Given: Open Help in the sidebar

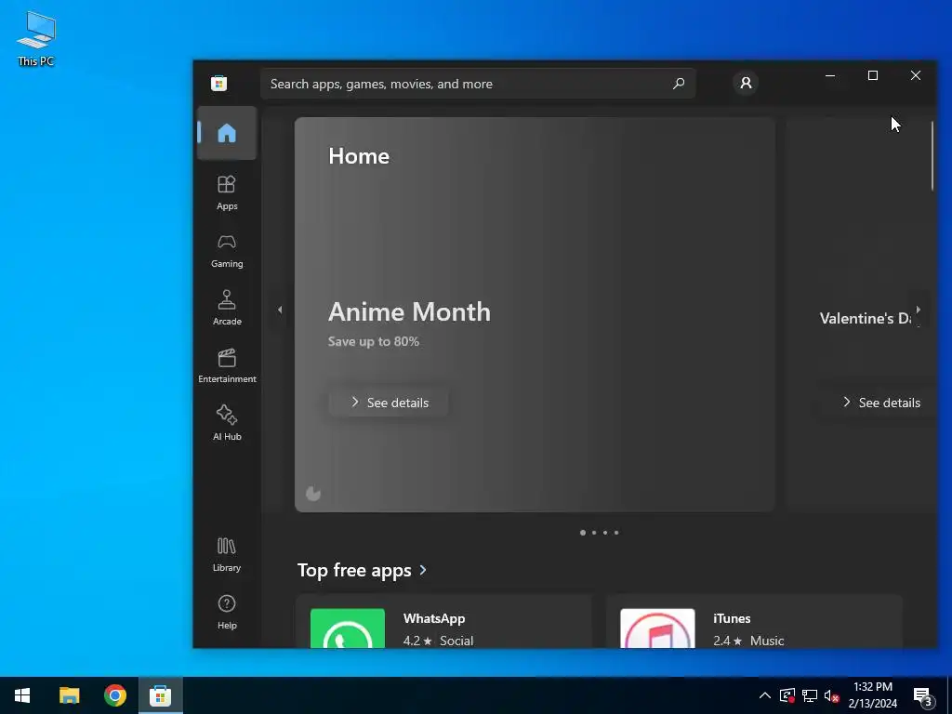Looking at the screenshot, I should pos(227,612).
